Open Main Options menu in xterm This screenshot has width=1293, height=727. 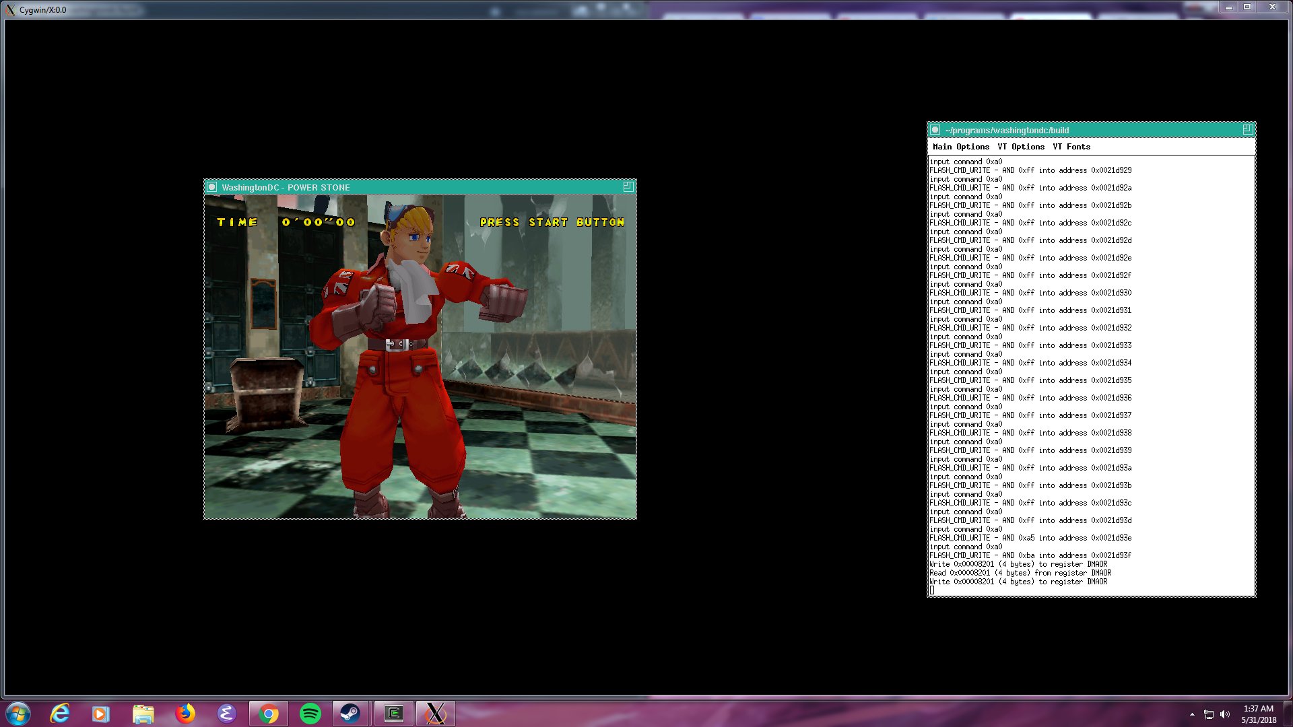(961, 147)
